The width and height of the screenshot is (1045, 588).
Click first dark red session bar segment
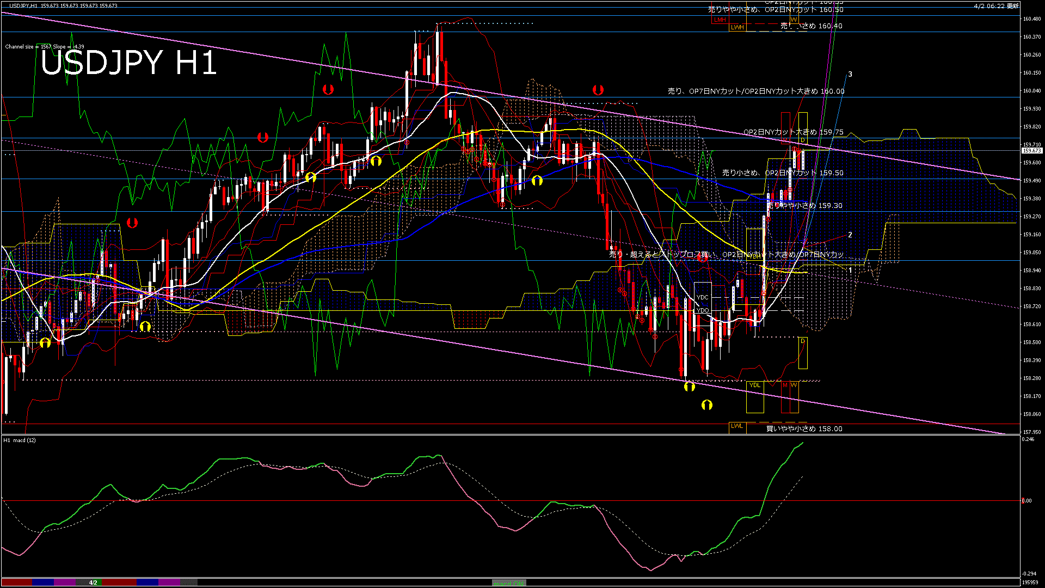16,583
